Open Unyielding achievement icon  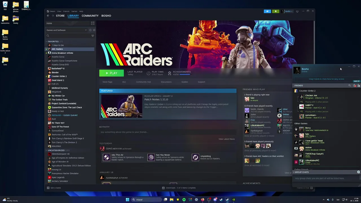coord(195,157)
